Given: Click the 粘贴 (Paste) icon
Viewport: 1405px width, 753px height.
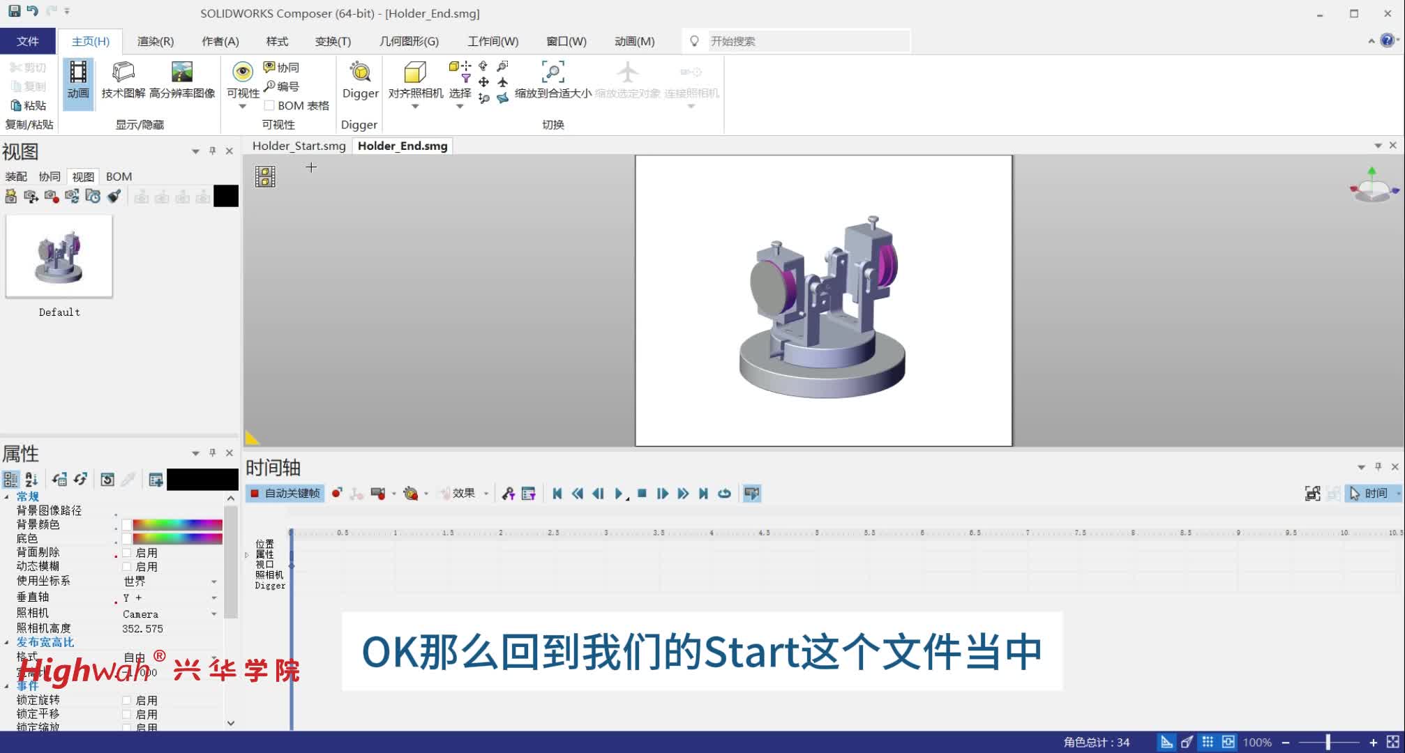Looking at the screenshot, I should 16,105.
